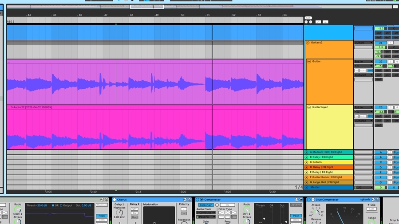Click the Set locator button
Viewport: 399px width, 224px height.
(x=308, y=18)
